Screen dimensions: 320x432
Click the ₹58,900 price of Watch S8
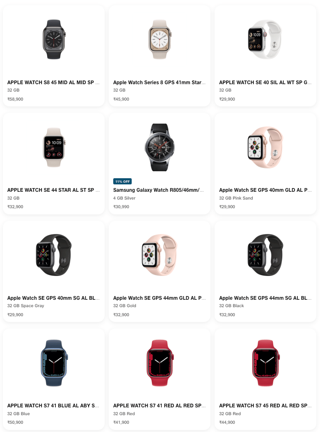pyautogui.click(x=15, y=99)
